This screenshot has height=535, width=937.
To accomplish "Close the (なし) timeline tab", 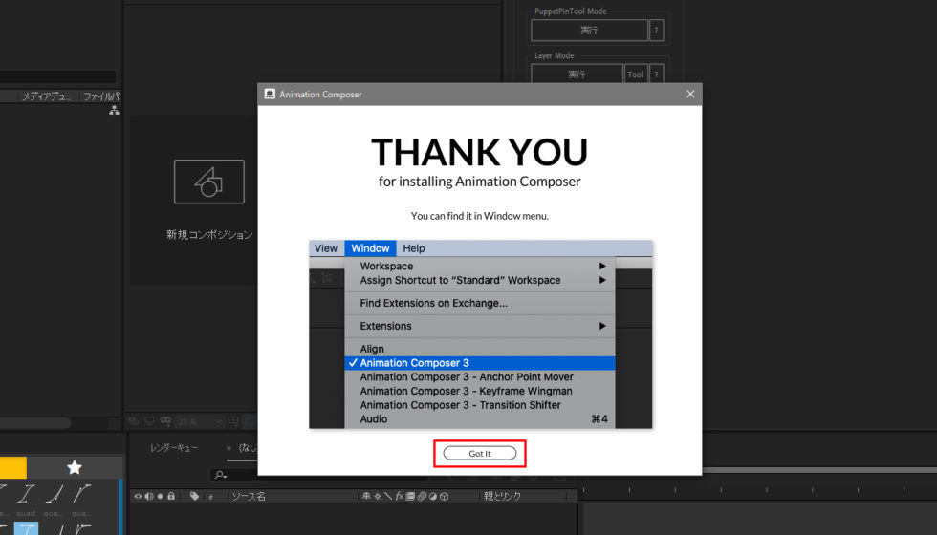I will [x=229, y=448].
